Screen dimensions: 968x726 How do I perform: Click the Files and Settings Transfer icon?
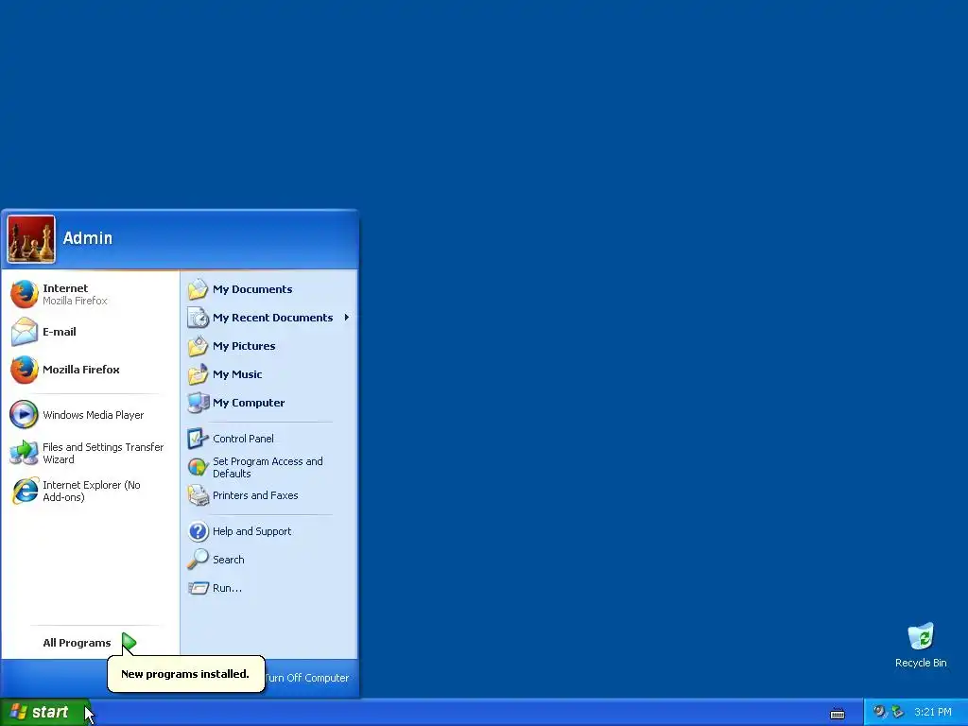click(x=24, y=453)
